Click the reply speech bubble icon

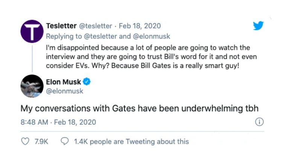[65, 142]
